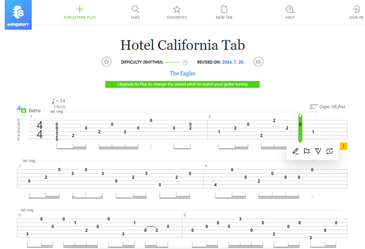
Task: Open the Help section
Action: [x=290, y=13]
